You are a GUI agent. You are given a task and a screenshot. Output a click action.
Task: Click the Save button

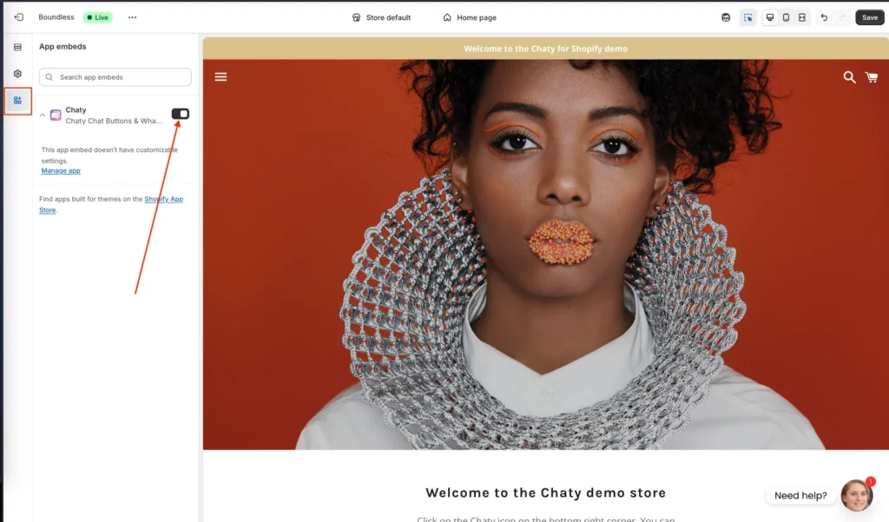(870, 17)
